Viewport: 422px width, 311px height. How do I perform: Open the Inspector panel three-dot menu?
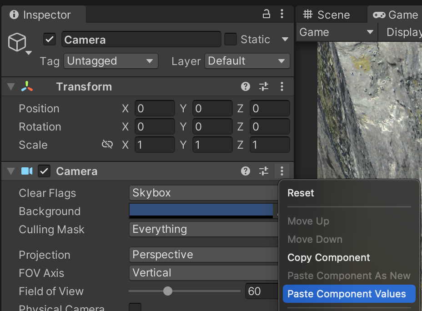click(x=282, y=14)
